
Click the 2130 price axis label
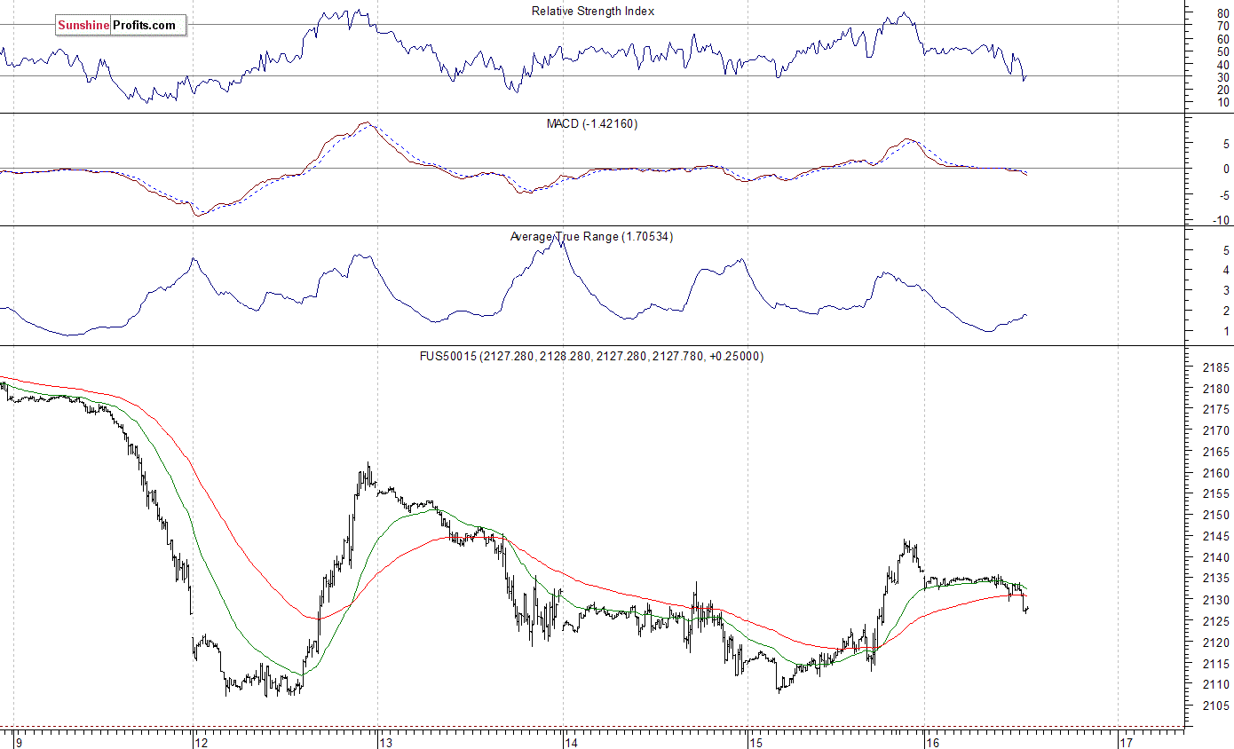point(1214,600)
